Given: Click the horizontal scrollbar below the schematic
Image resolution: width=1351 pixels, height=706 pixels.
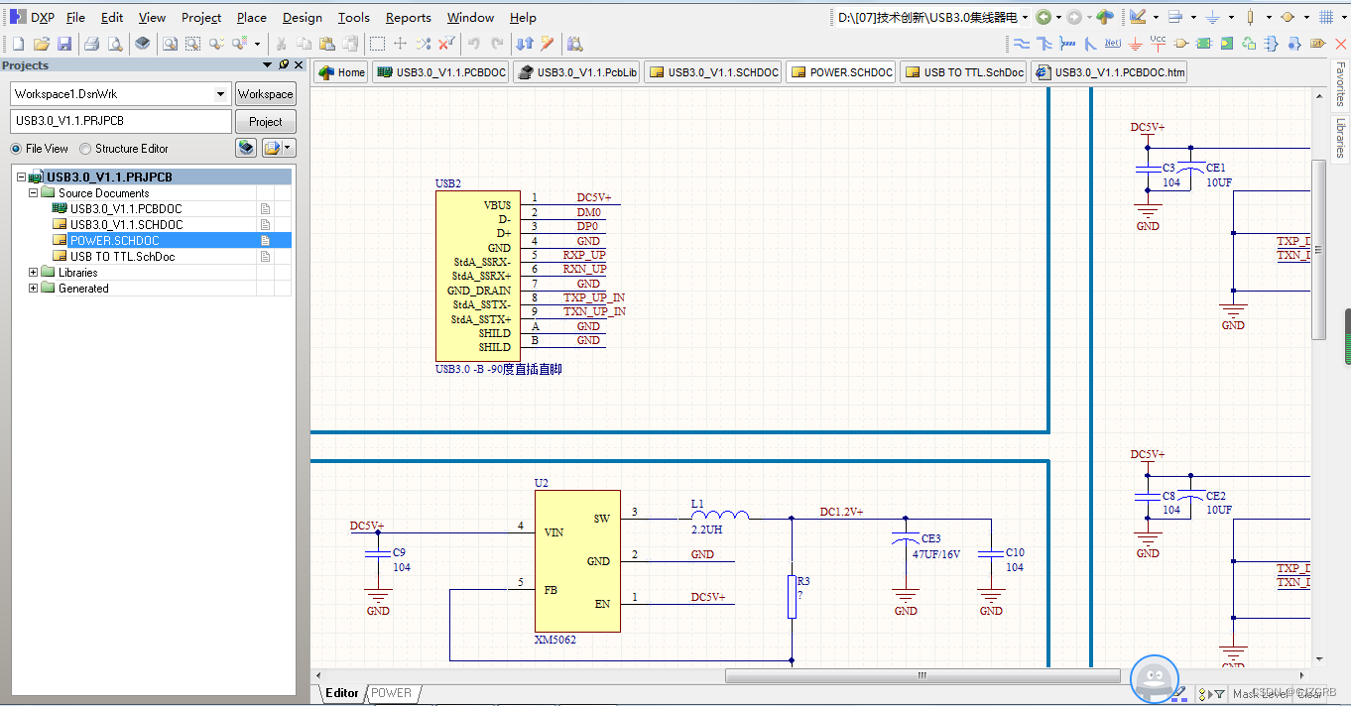Looking at the screenshot, I should click(921, 676).
